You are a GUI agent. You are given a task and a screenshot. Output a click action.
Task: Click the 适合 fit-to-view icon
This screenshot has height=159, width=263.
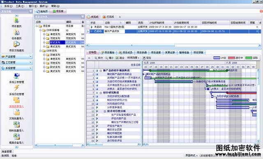point(117,58)
